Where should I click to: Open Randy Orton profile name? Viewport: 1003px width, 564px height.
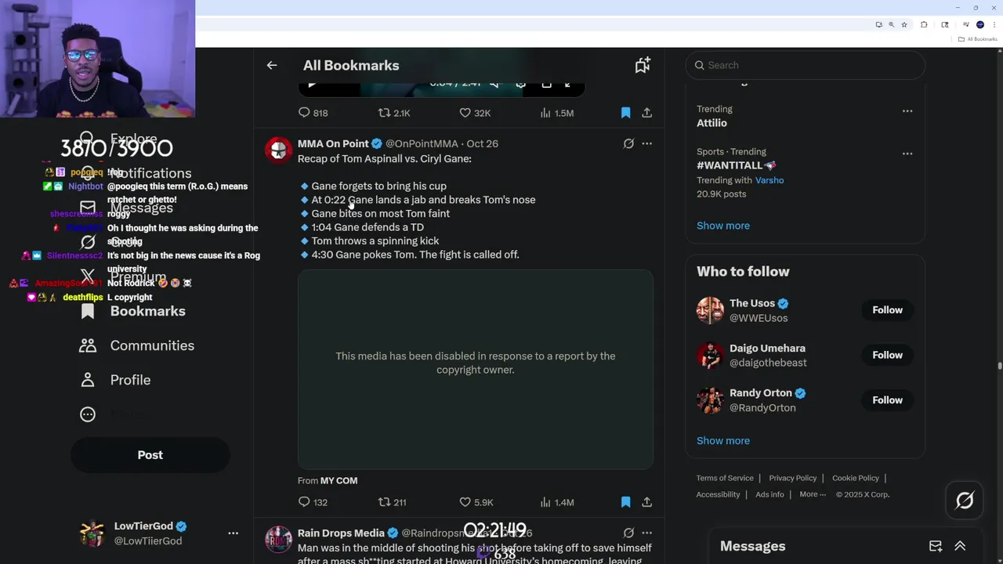pyautogui.click(x=761, y=393)
